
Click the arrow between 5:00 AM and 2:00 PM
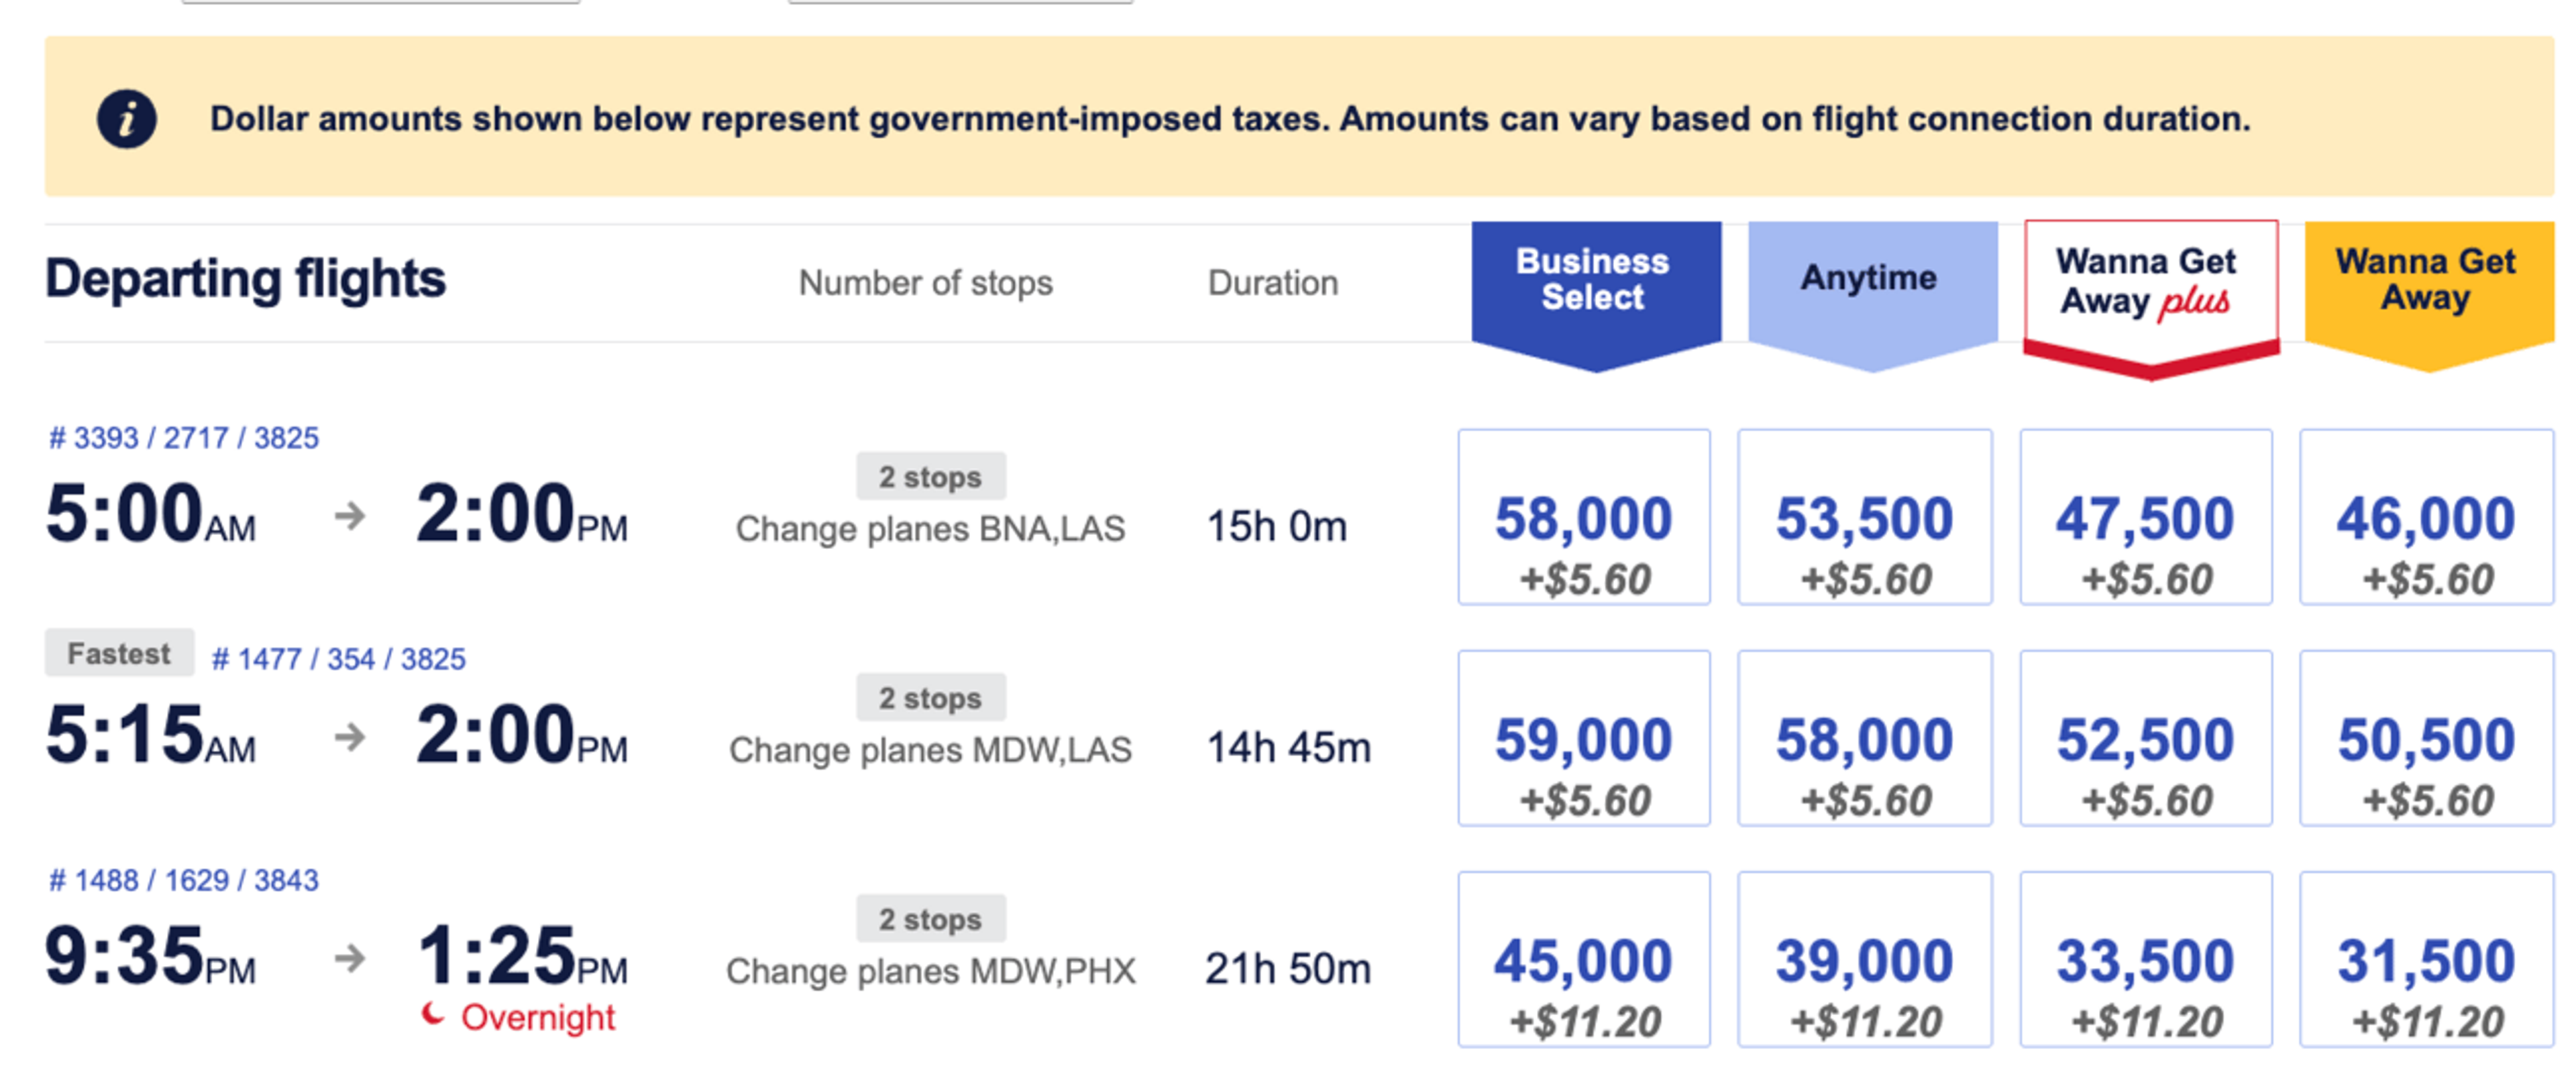350,516
